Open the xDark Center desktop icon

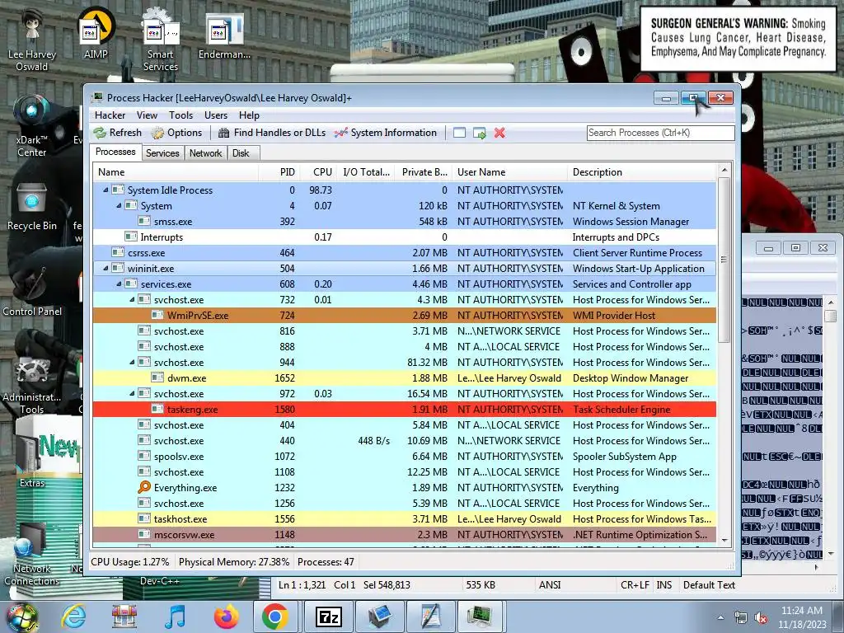pyautogui.click(x=32, y=126)
